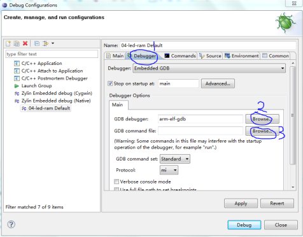Click the Advanced... button
This screenshot has height=237, width=303.
[218, 83]
